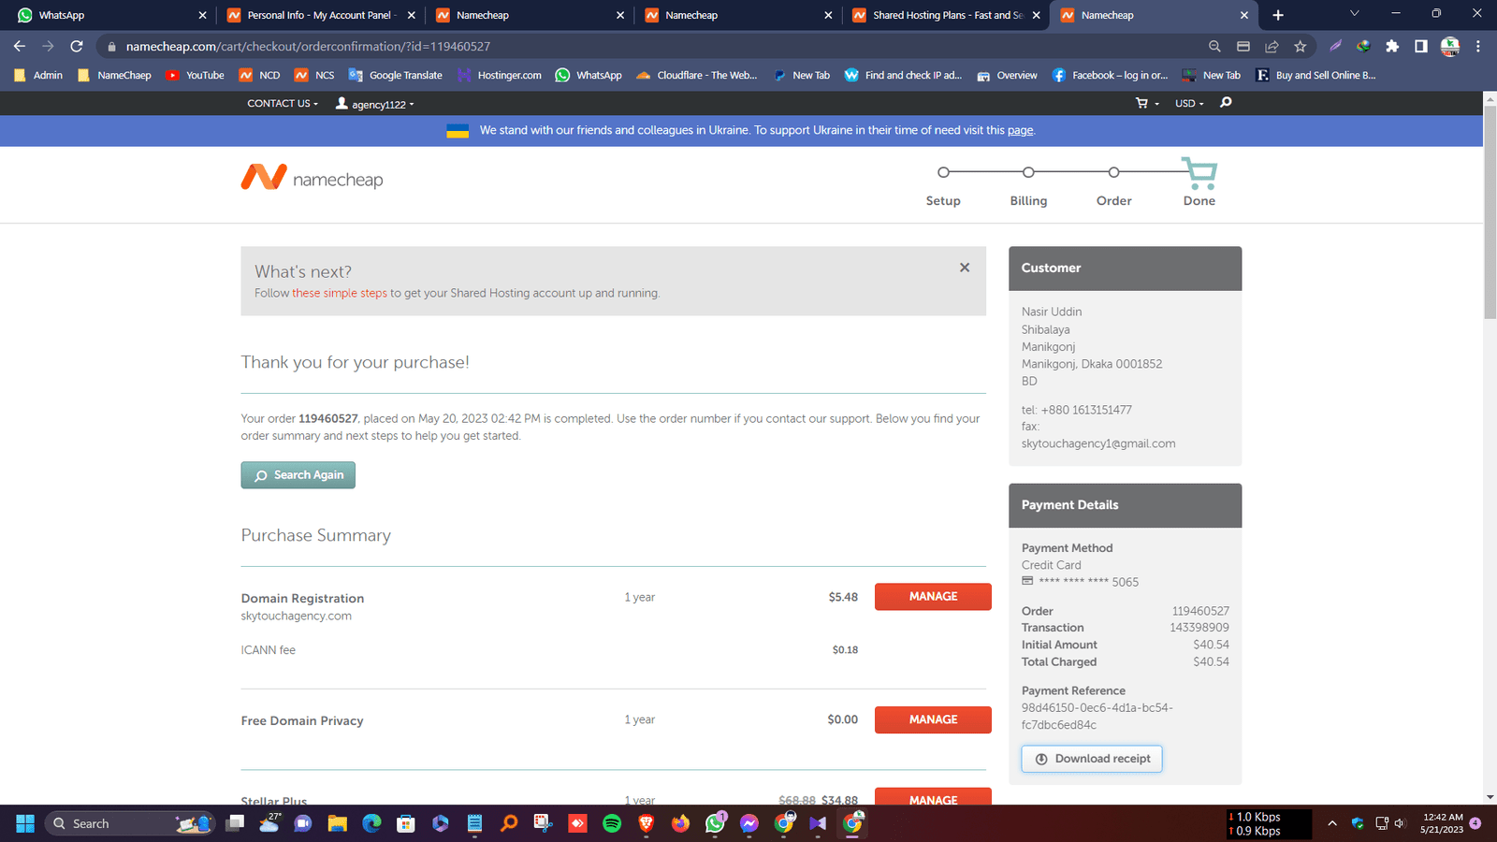Open the agency1122 account dropdown
Viewport: 1497px width, 842px height.
[375, 104]
